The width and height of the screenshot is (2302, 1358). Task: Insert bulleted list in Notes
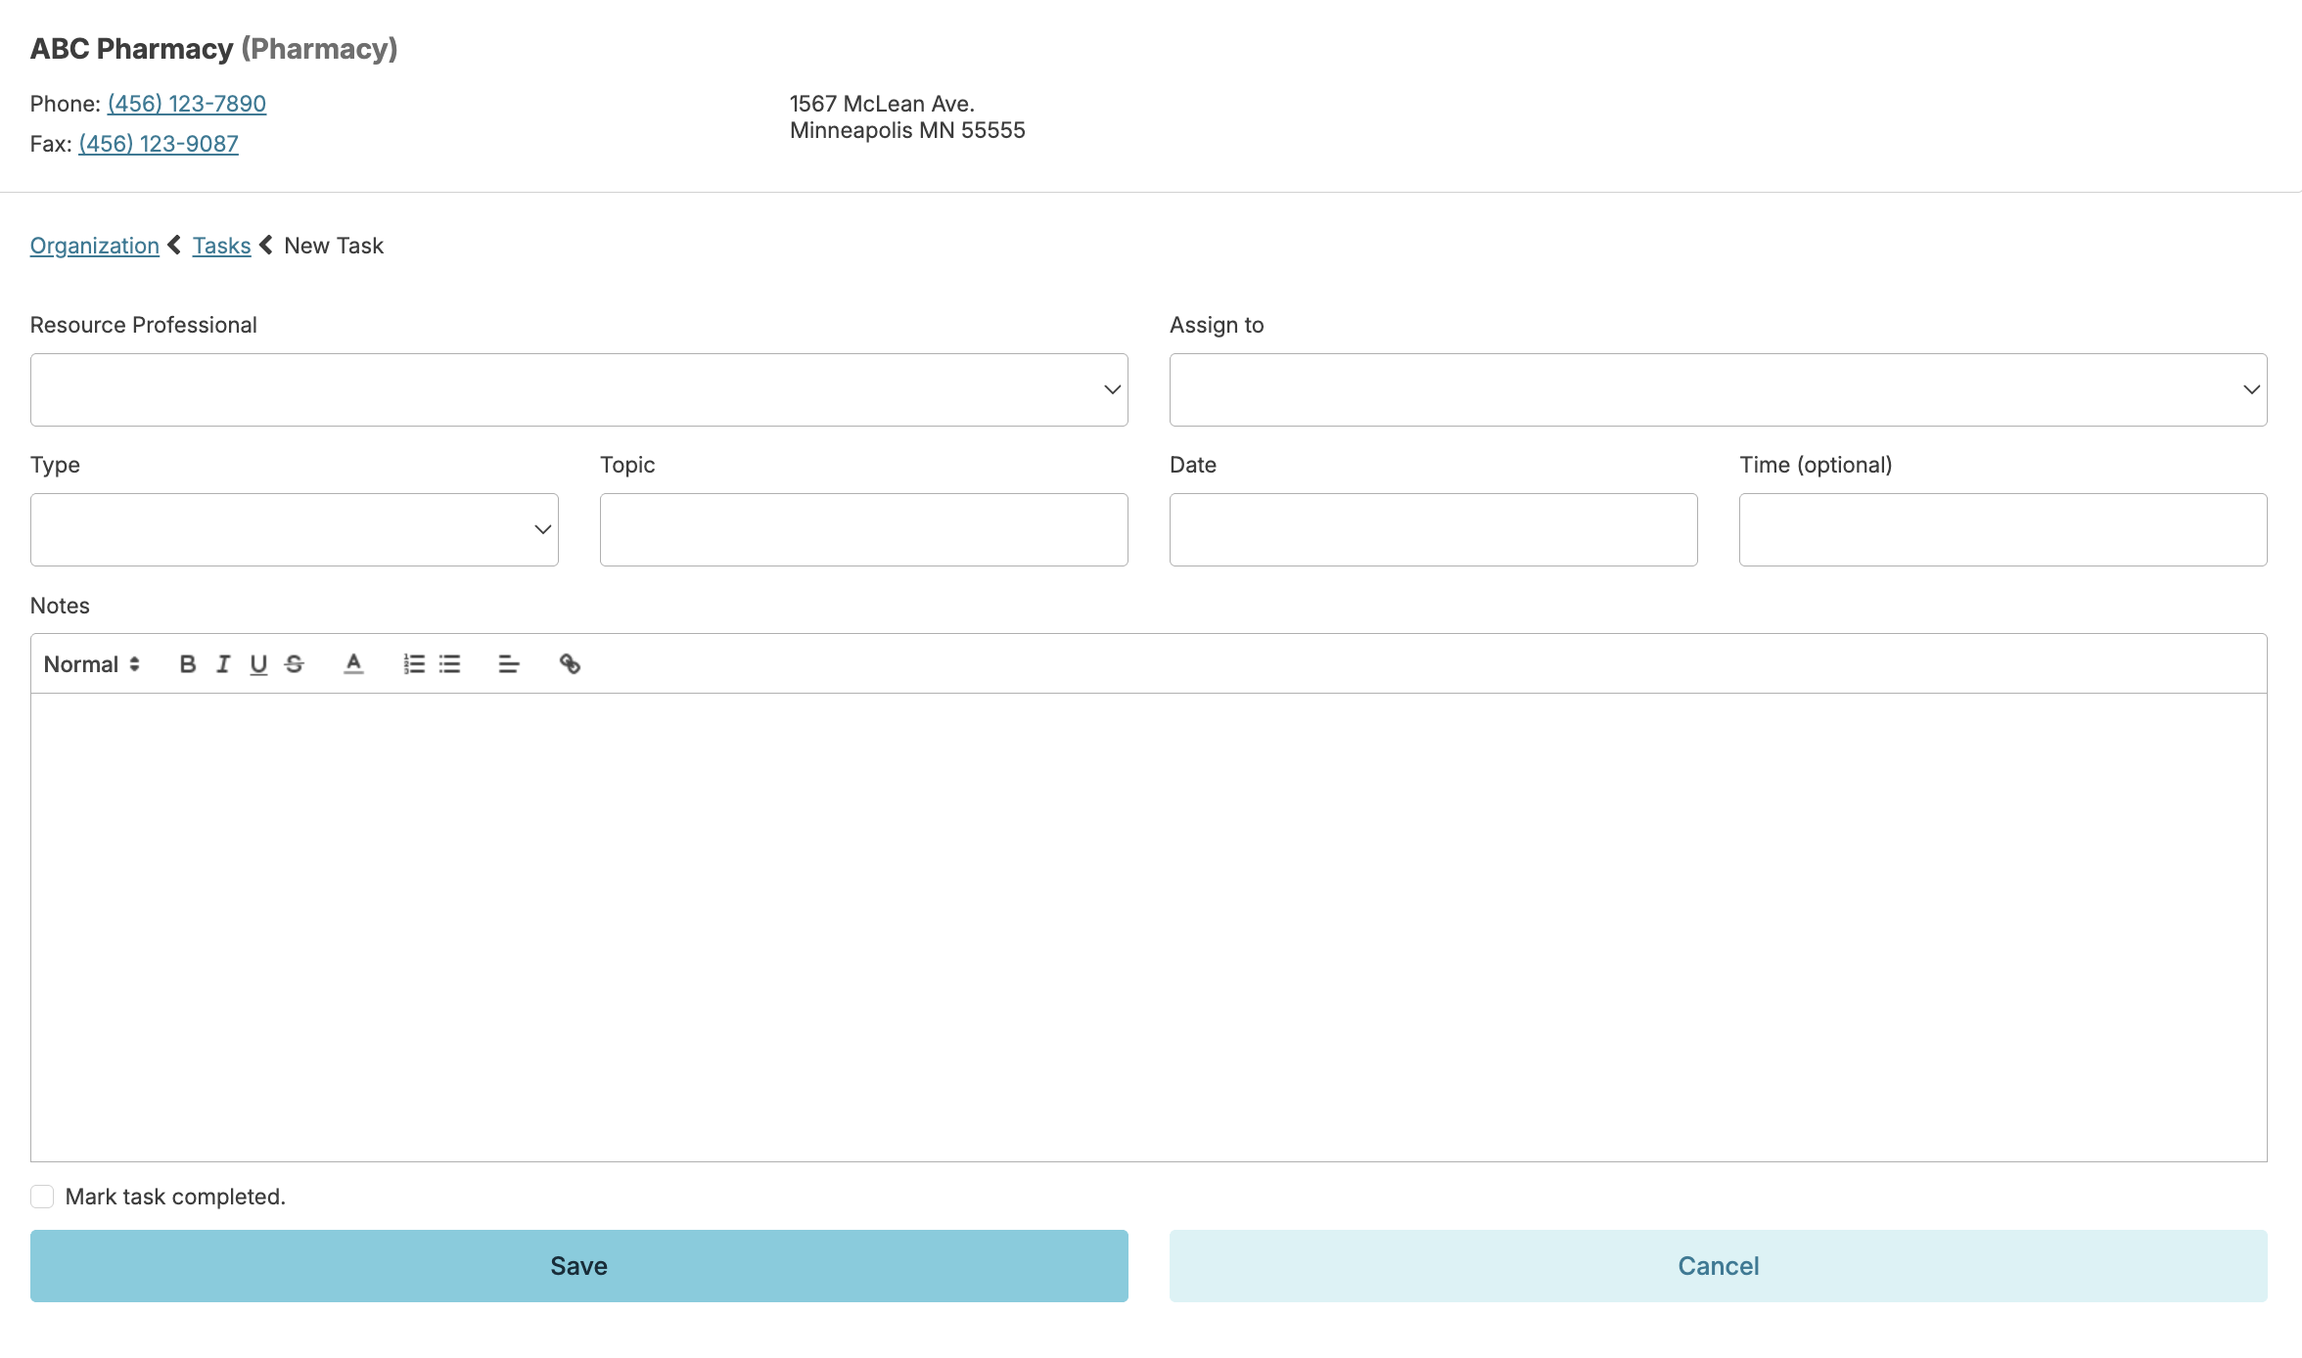pyautogui.click(x=449, y=664)
